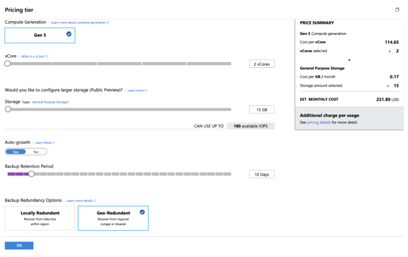Click the Geo-Redundant checkmark icon
This screenshot has width=408, height=257.
click(x=142, y=212)
